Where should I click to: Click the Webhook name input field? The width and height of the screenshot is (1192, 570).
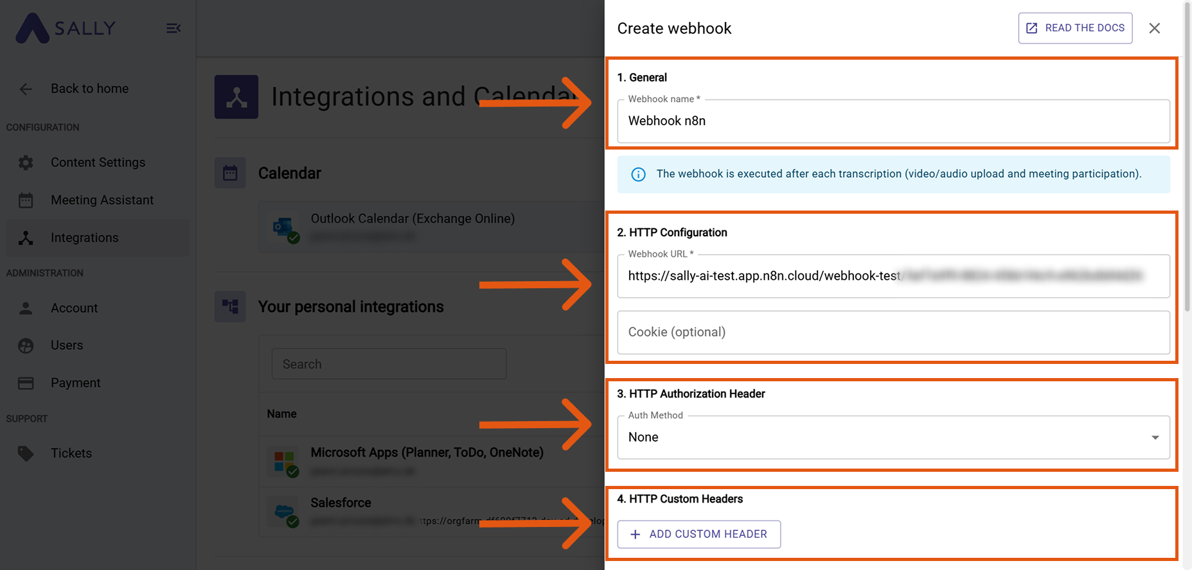pos(893,121)
